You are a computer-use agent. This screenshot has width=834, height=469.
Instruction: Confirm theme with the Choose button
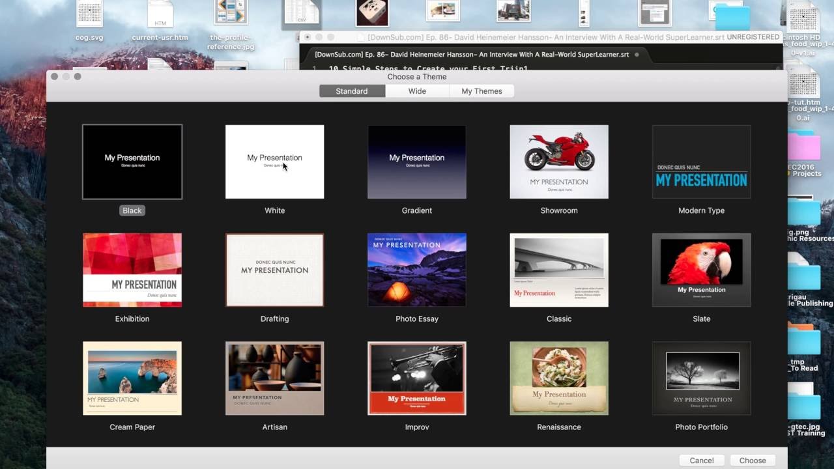tap(753, 461)
